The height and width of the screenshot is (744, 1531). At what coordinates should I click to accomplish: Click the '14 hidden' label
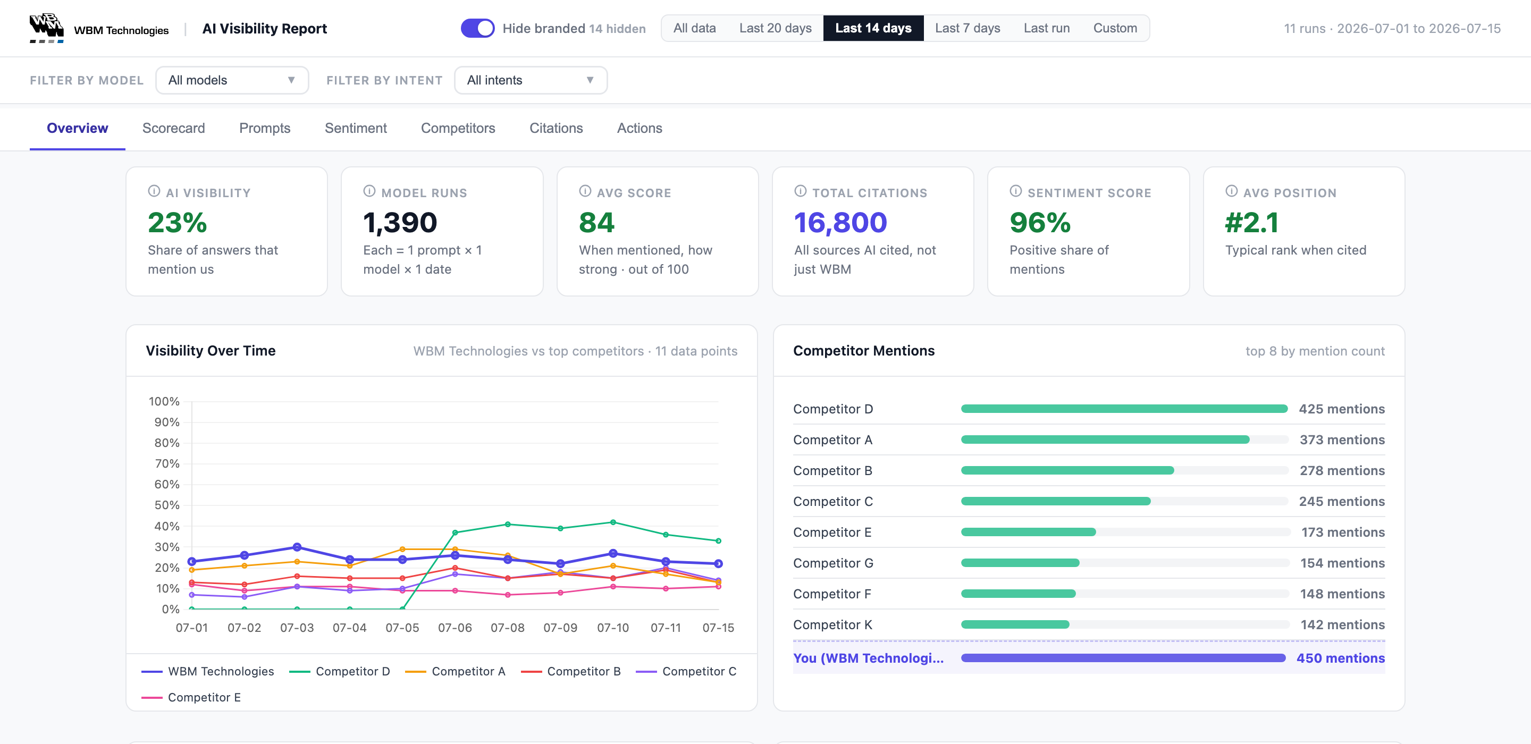(x=617, y=29)
